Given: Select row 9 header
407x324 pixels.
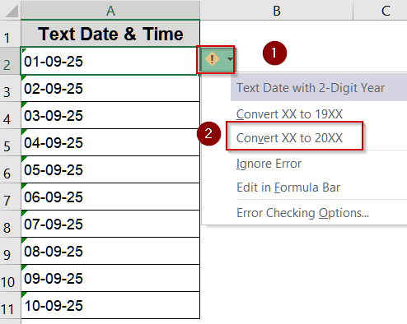Looking at the screenshot, I should point(10,251).
